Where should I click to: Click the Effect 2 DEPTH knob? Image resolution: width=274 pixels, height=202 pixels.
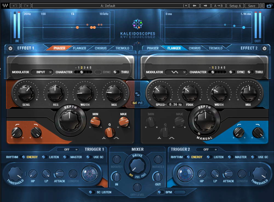(x=205, y=120)
